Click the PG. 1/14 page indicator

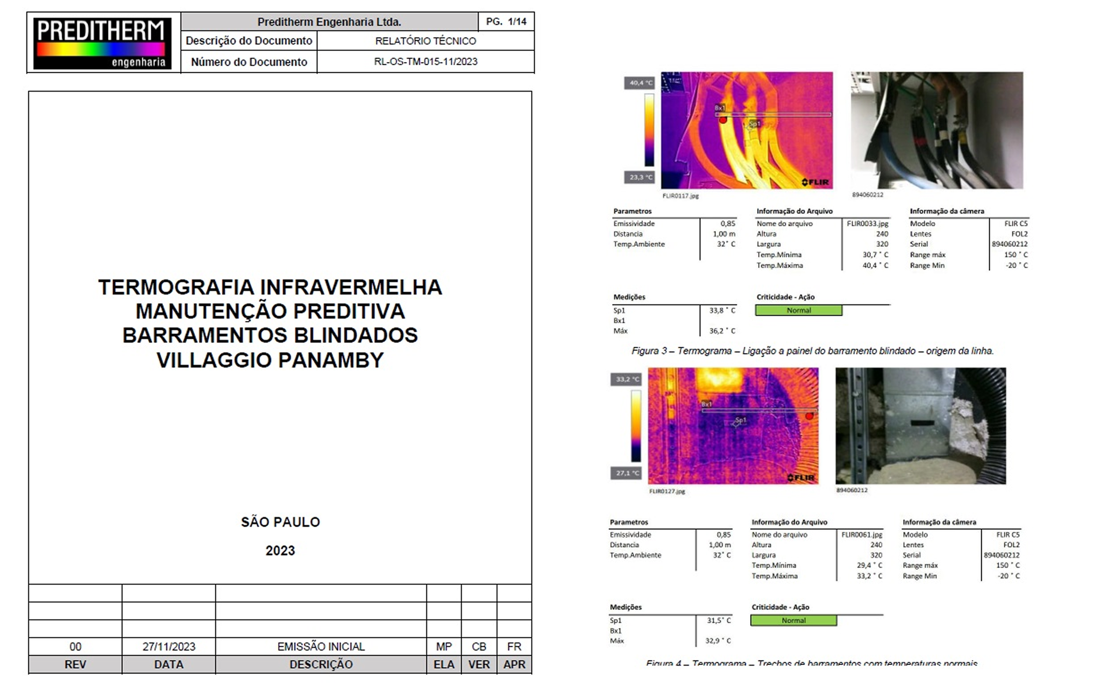click(x=507, y=21)
